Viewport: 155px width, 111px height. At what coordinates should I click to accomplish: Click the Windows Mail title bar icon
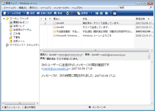point(4,3)
